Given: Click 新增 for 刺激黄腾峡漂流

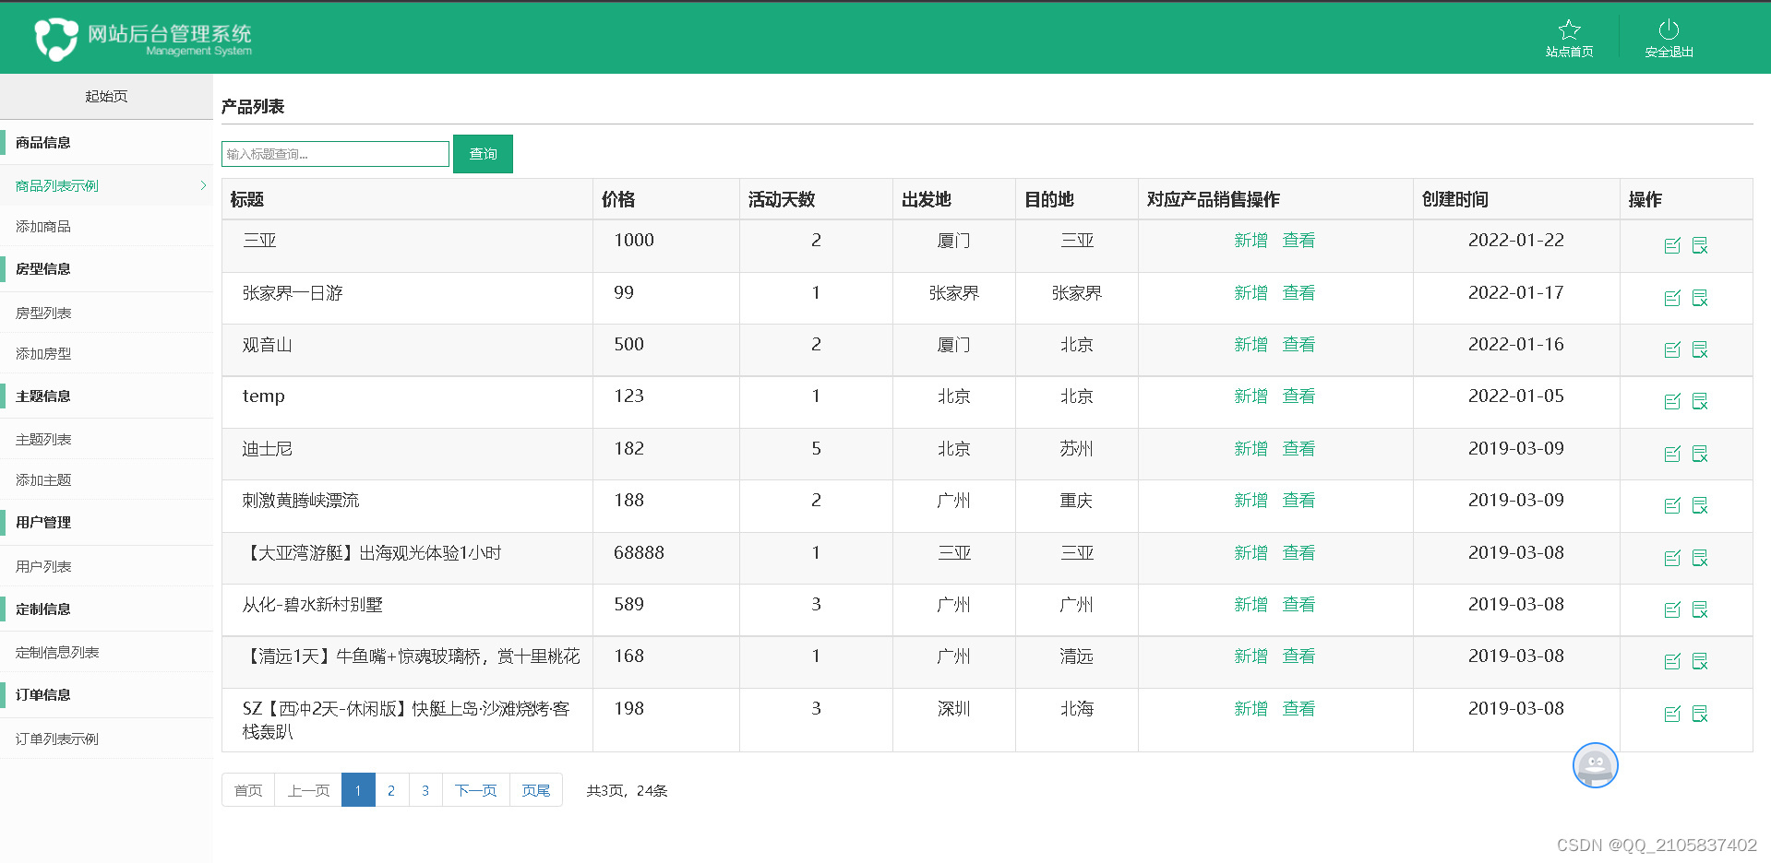Looking at the screenshot, I should [1250, 500].
